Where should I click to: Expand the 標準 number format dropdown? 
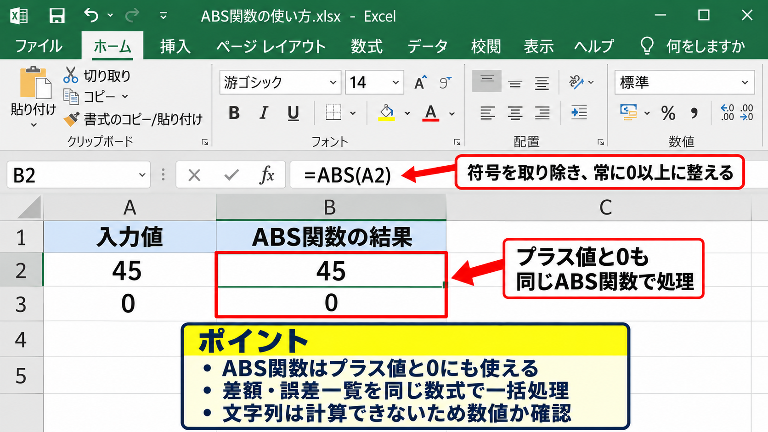click(x=745, y=83)
